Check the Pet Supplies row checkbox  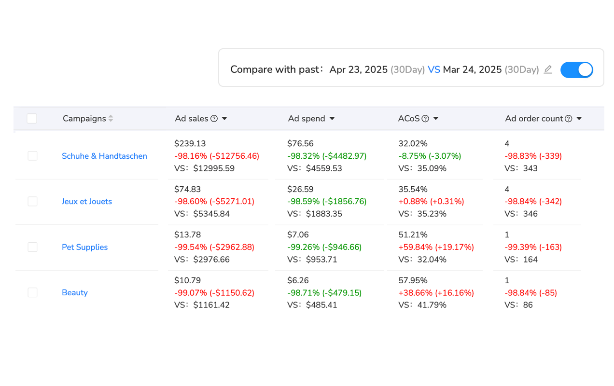click(32, 247)
